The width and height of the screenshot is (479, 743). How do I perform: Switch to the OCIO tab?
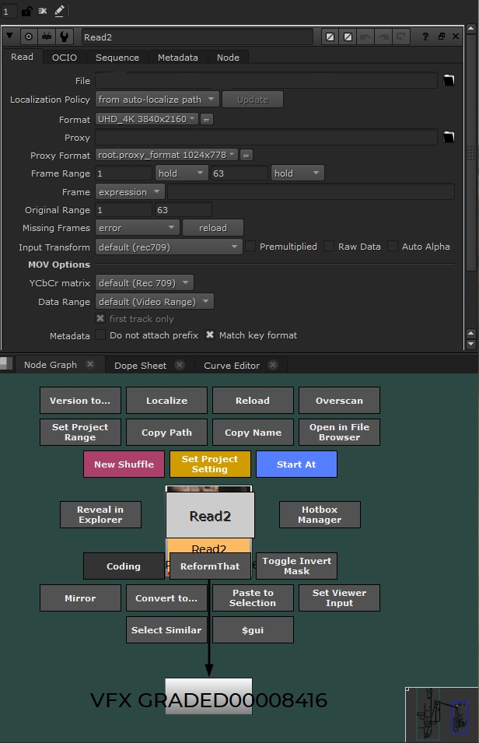tap(65, 58)
